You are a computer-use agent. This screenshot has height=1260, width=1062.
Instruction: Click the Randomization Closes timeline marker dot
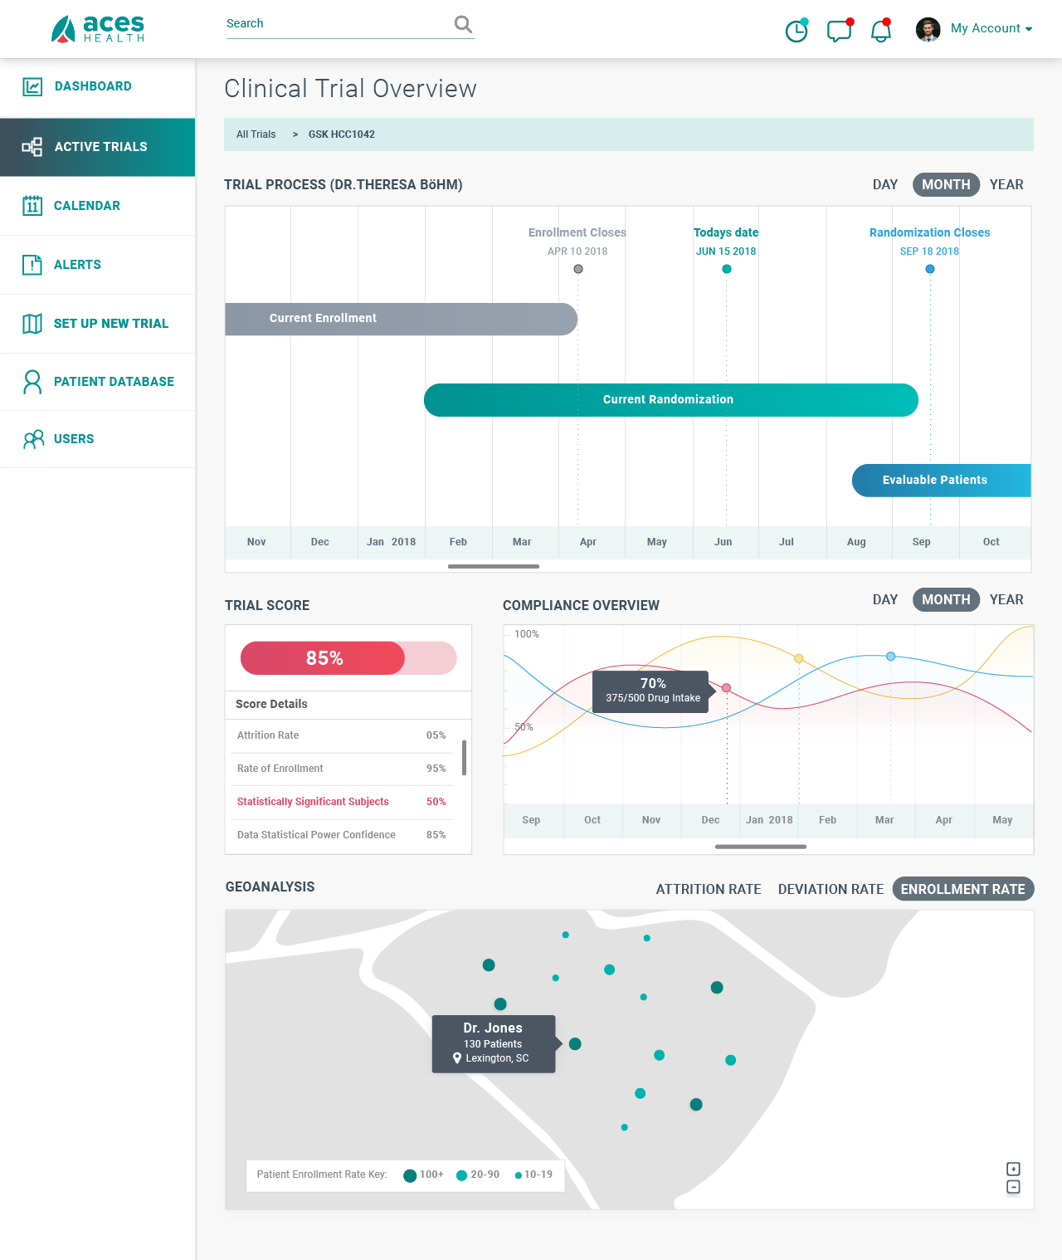pyautogui.click(x=930, y=269)
